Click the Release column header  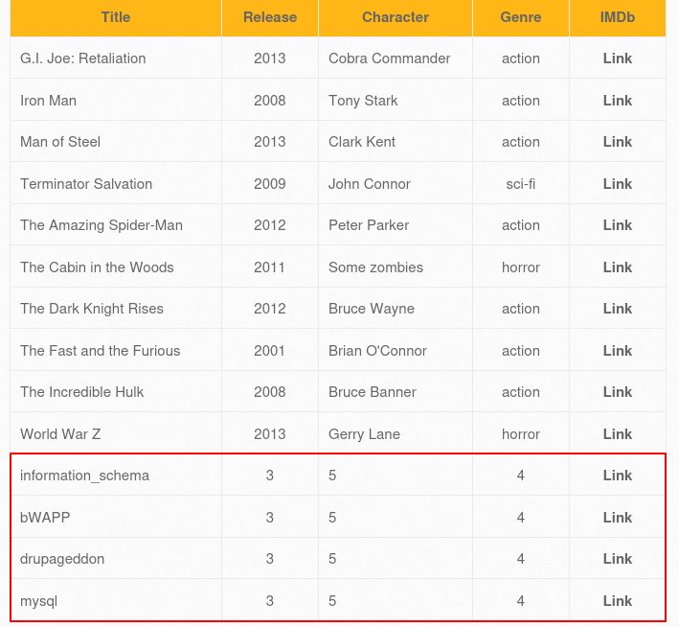(x=270, y=17)
